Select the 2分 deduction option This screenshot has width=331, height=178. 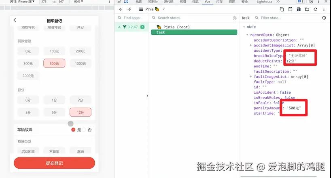pos(81,100)
